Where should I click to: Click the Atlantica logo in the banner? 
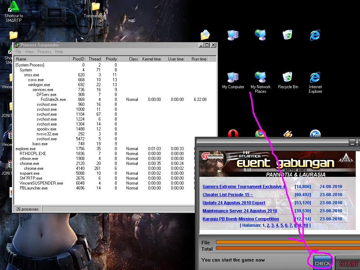pyautogui.click(x=346, y=159)
